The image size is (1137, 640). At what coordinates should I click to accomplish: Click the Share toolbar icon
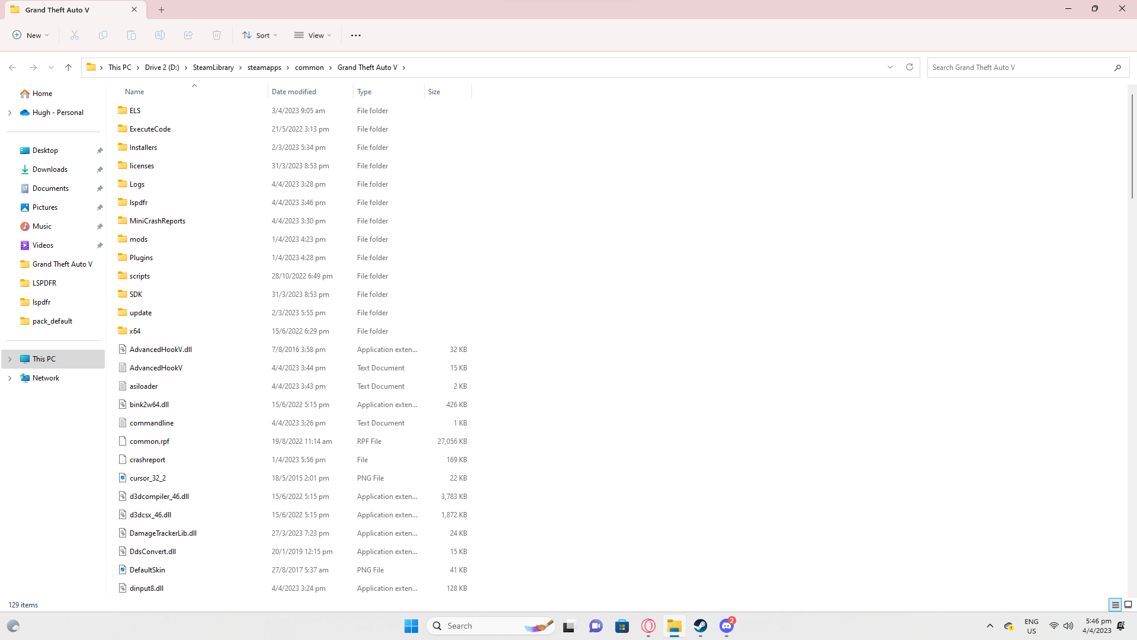(188, 36)
